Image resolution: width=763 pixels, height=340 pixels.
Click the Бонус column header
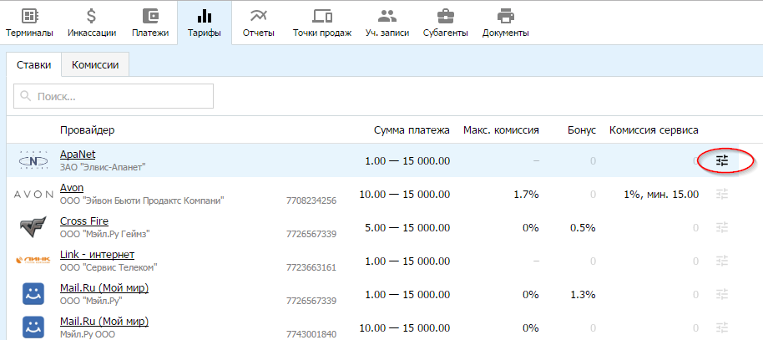[x=582, y=130]
